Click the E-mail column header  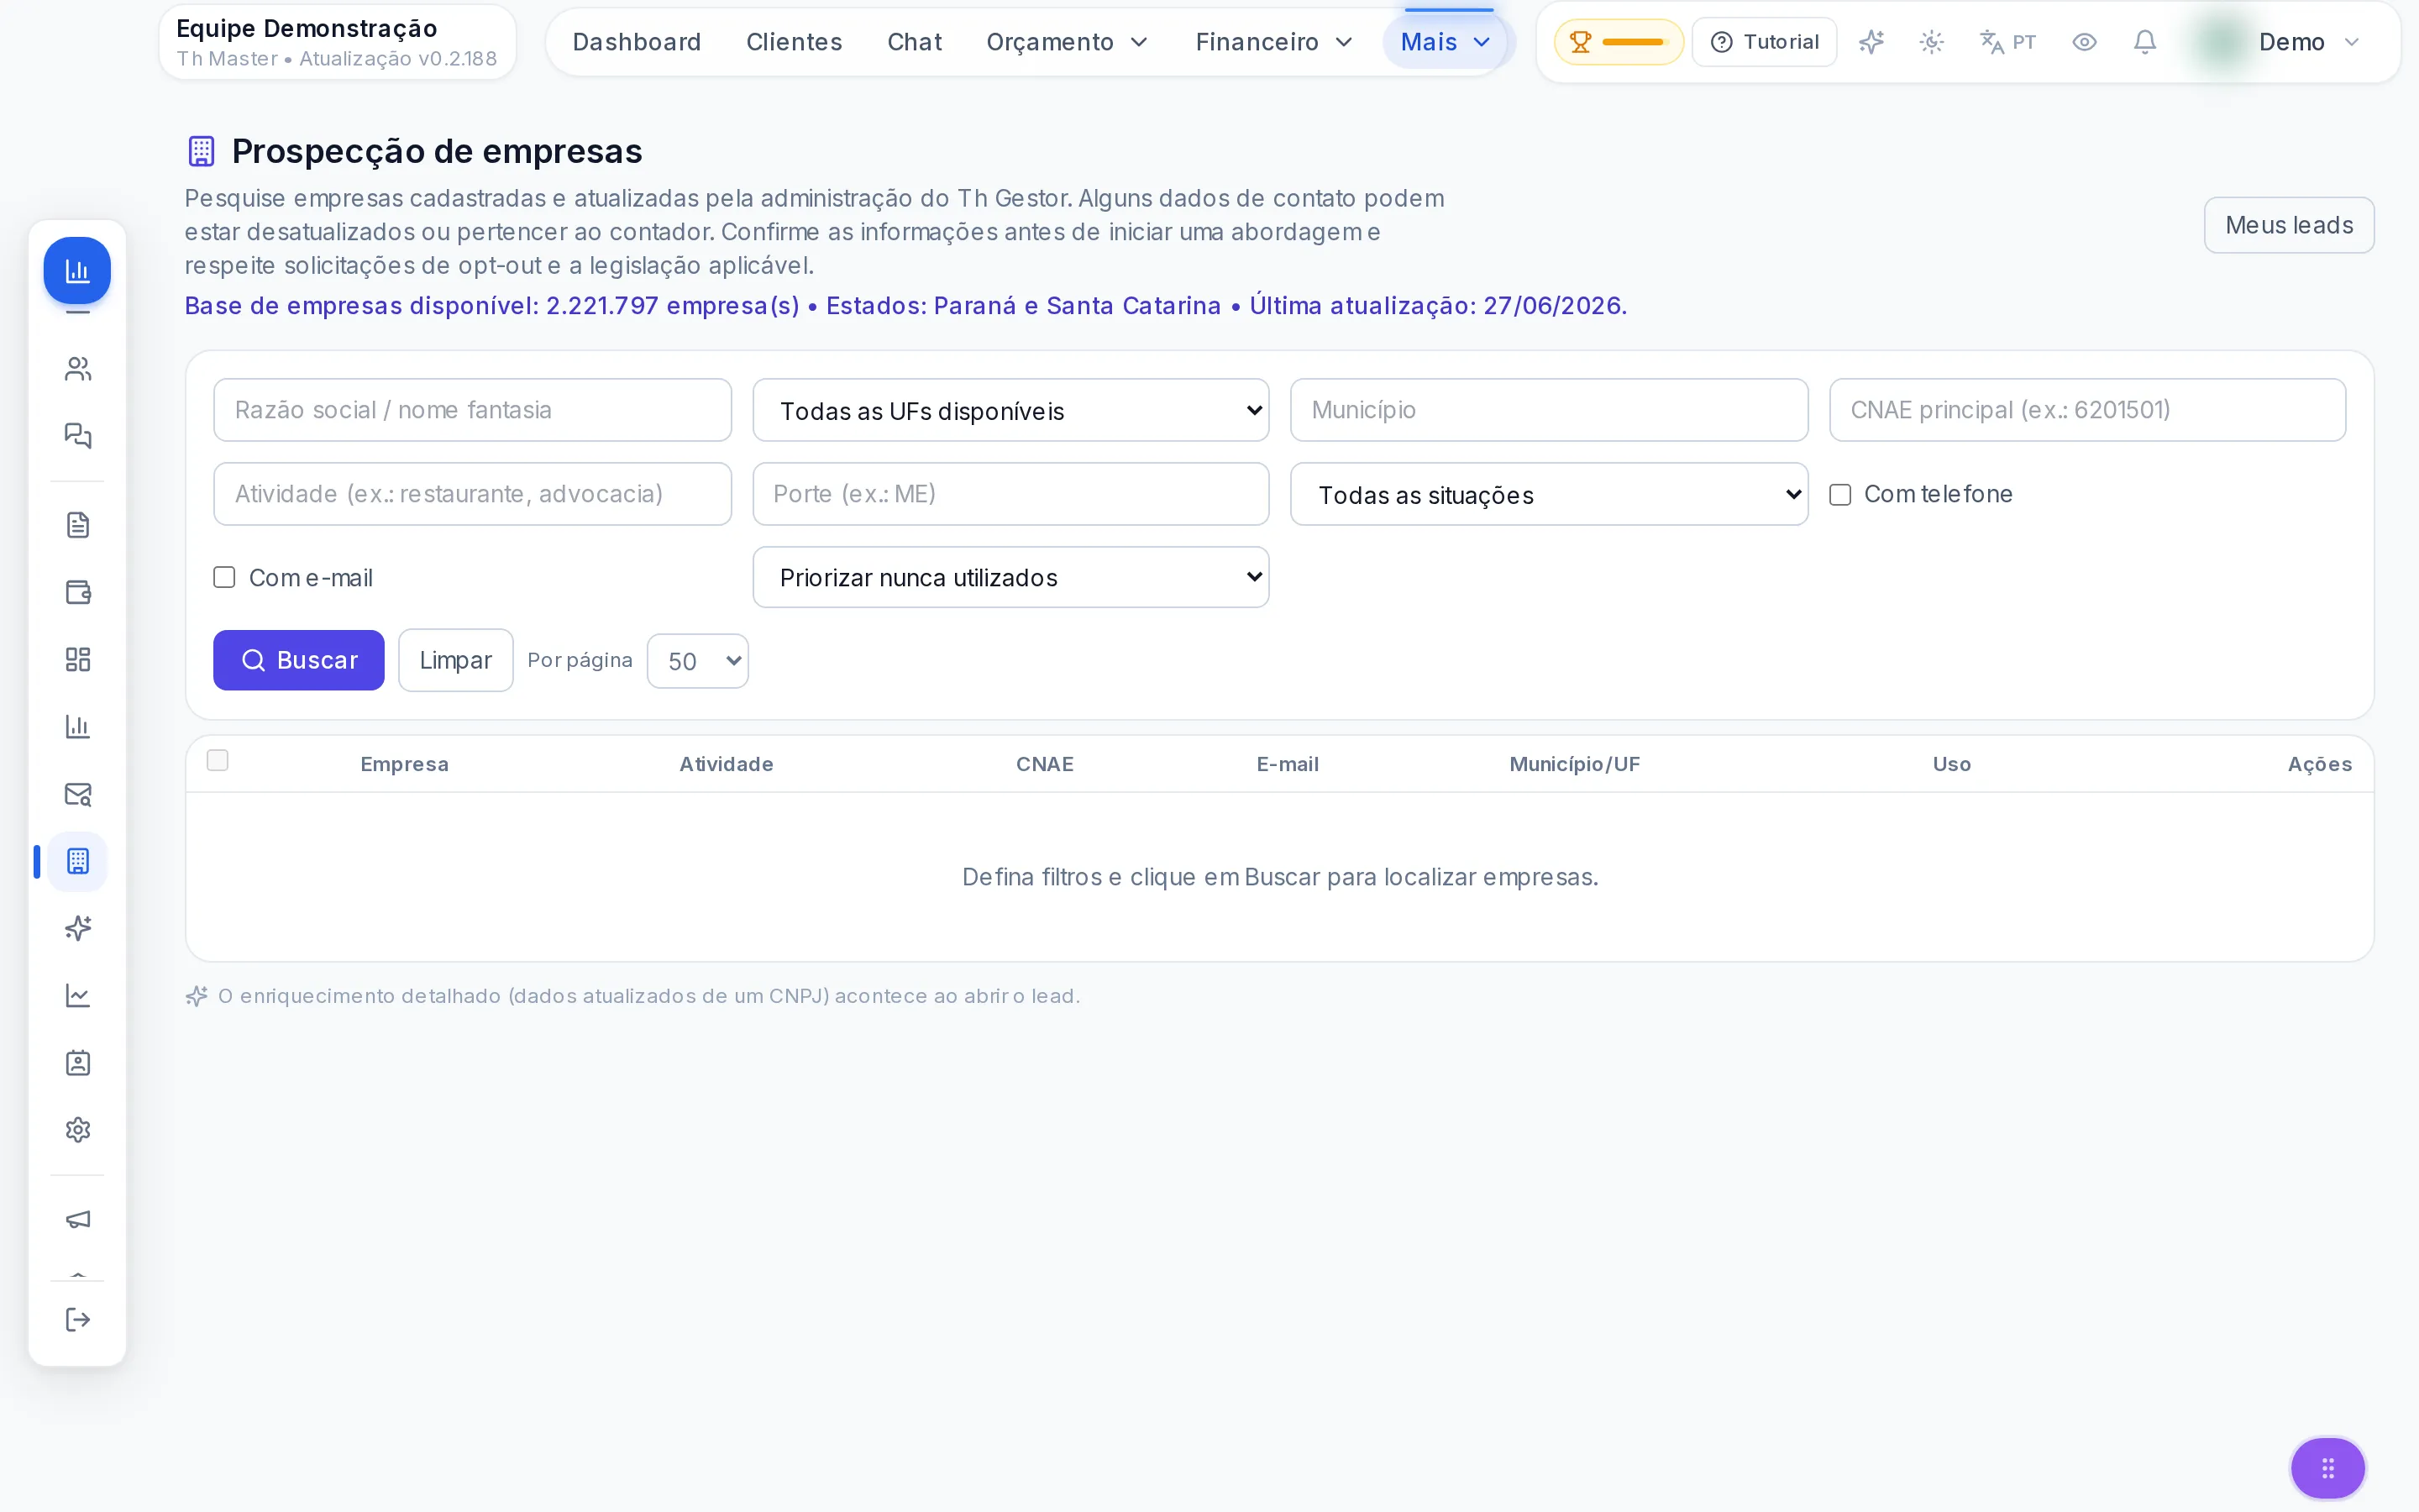pos(1288,764)
